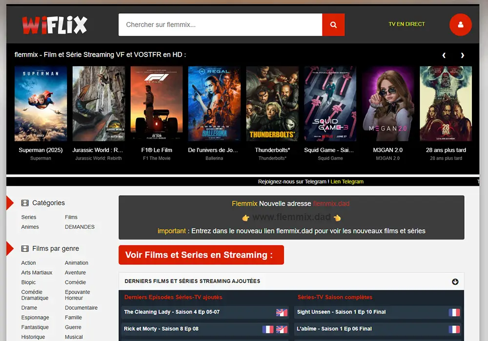Click French flag on L'abîme row
Image resolution: width=488 pixels, height=341 pixels.
click(x=454, y=329)
